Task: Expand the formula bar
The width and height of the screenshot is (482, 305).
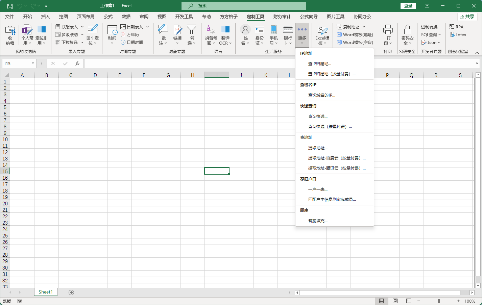Action: [477, 63]
